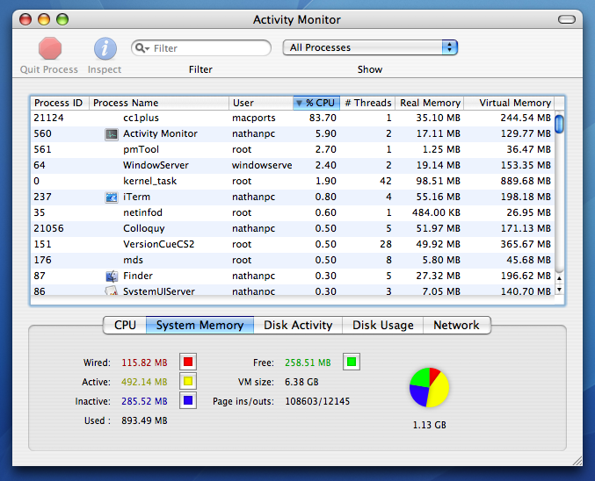Click the magnifying glass in Filter field
595x481 pixels.
(x=142, y=48)
